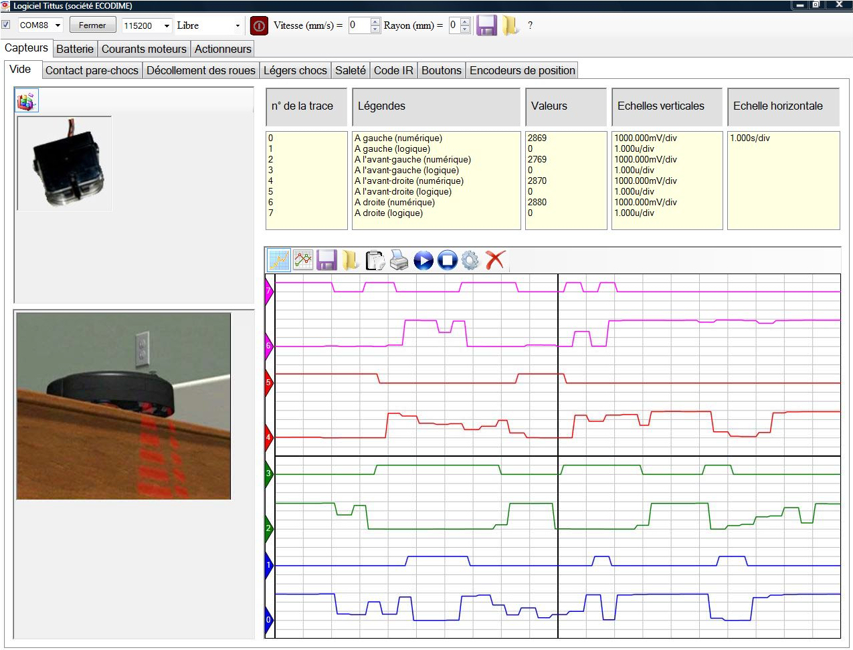Open the COM88 port dropdown
The width and height of the screenshot is (853, 650).
[x=58, y=25]
